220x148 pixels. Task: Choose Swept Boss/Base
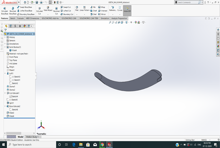point(25,7)
